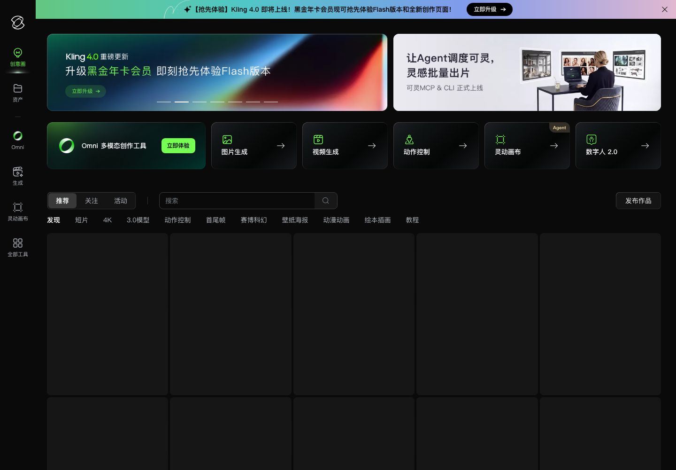
Task: Open the 创意圈 sidebar icon
Action: click(18, 53)
